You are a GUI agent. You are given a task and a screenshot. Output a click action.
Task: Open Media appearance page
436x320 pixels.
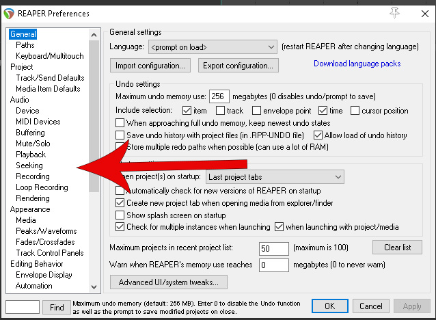tap(25, 220)
